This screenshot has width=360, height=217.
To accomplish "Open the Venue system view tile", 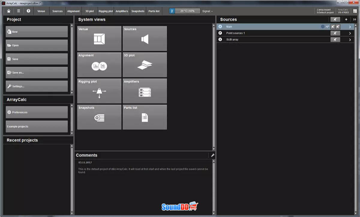I will point(99,38).
